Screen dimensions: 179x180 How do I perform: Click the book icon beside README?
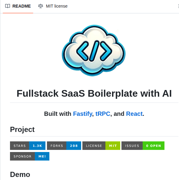point(8,6)
